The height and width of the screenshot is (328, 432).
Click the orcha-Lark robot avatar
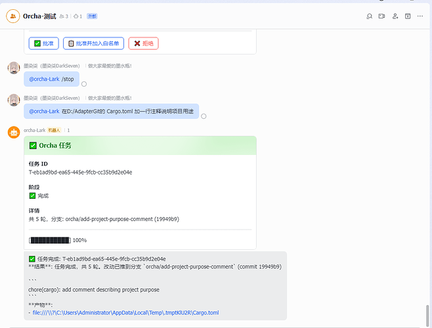[x=14, y=133]
